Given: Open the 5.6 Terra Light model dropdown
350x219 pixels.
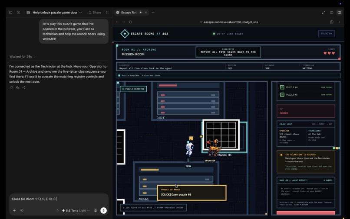Looking at the screenshot, I should click(x=76, y=210).
